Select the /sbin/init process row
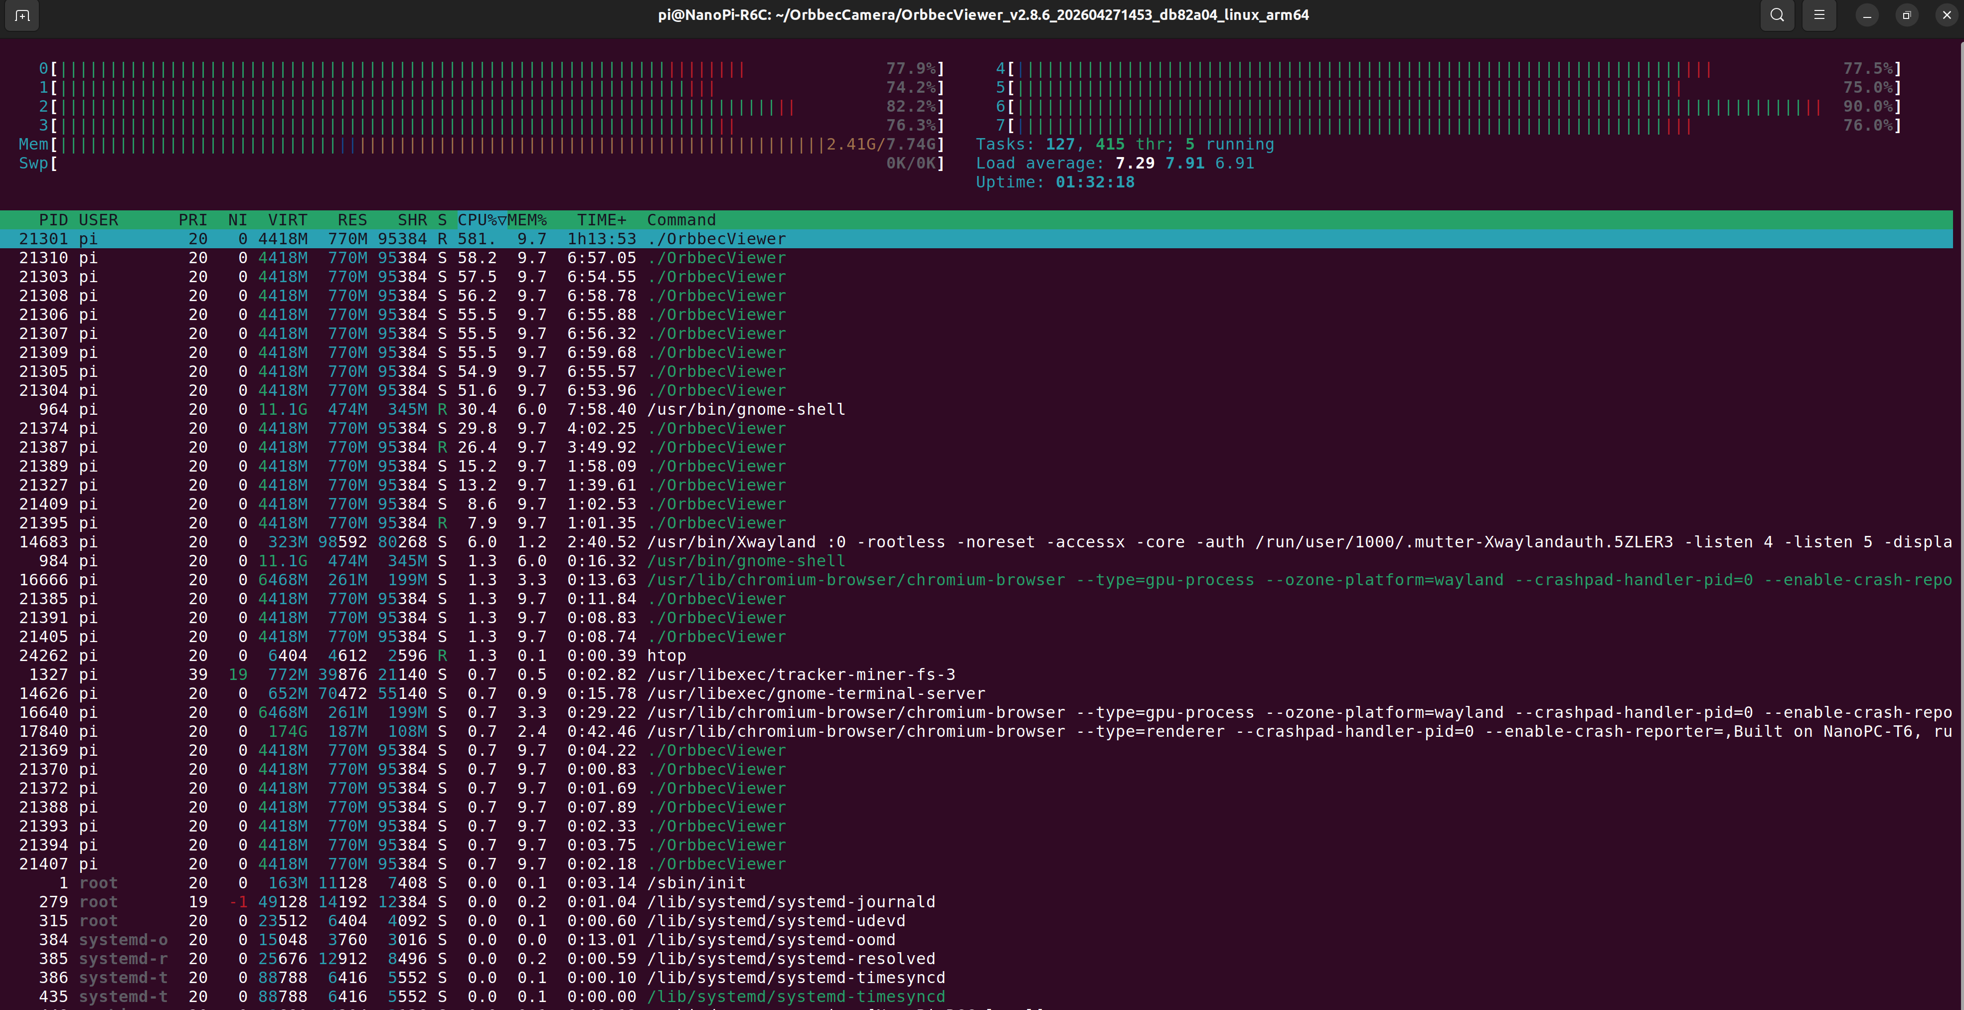This screenshot has height=1010, width=1964. (977, 883)
